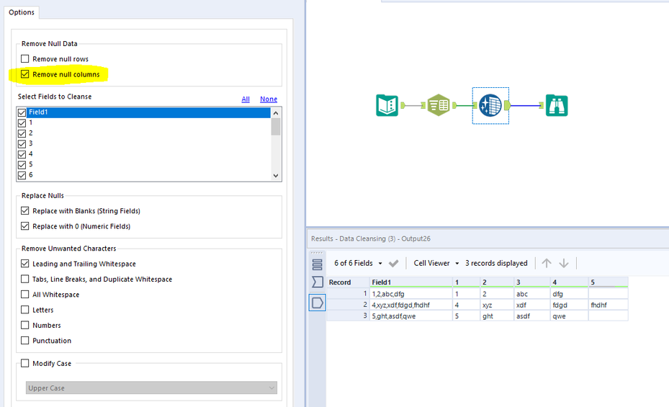Uncheck Remove null columns option
This screenshot has height=407, width=669.
coord(25,74)
